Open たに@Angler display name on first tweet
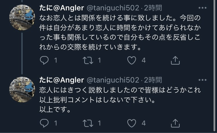Screen dimensions: 217x133 pos(62,8)
